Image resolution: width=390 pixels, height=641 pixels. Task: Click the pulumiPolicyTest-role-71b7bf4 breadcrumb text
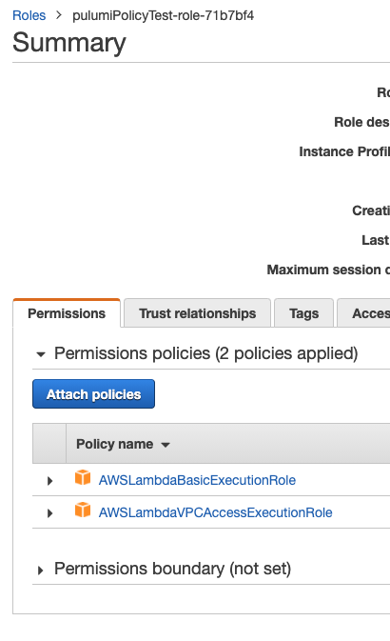pyautogui.click(x=164, y=15)
